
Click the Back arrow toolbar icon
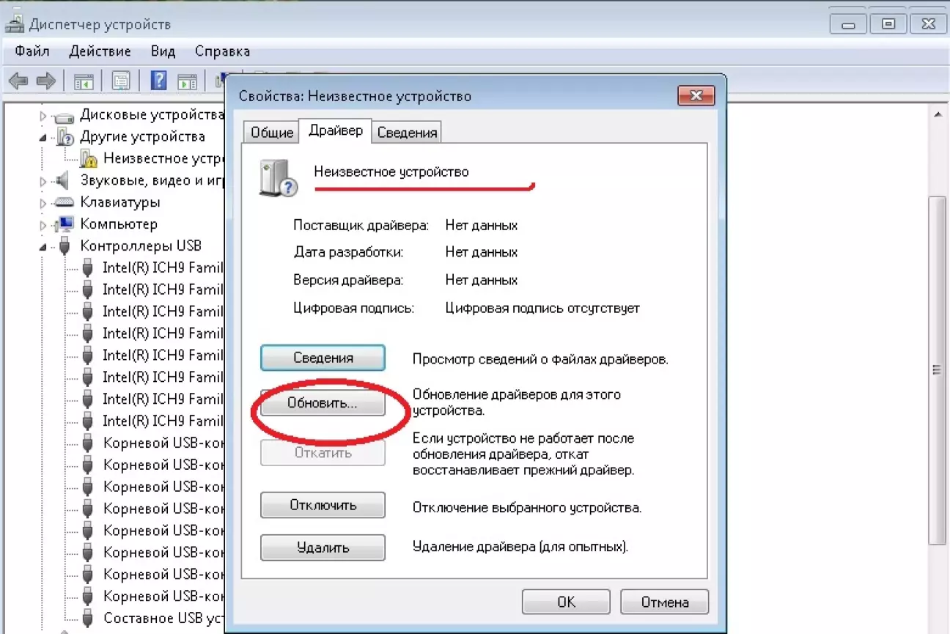(18, 81)
